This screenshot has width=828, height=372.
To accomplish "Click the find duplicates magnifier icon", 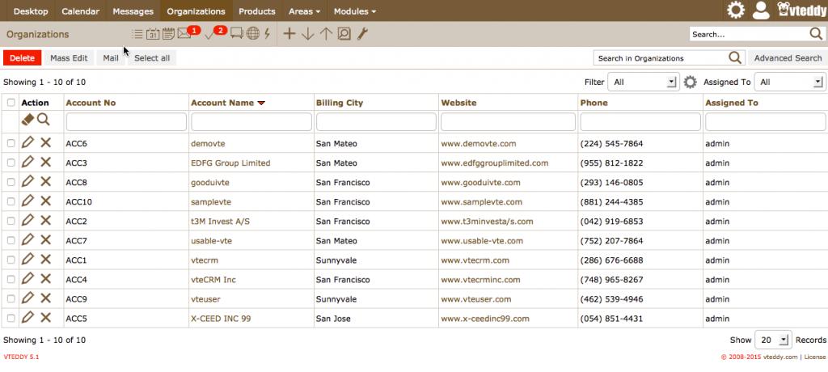I will [x=344, y=34].
